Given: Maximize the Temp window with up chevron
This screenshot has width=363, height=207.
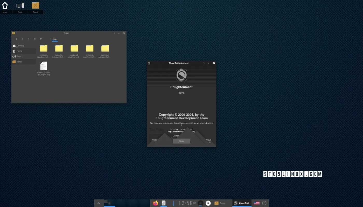Looking at the screenshot, I should 119,33.
